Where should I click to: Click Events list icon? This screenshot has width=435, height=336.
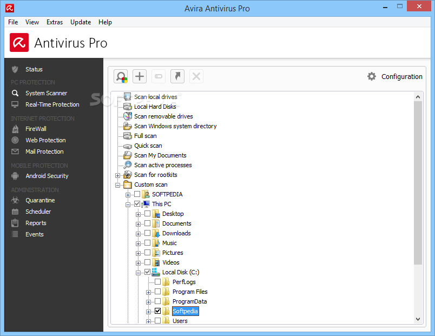coord(15,234)
